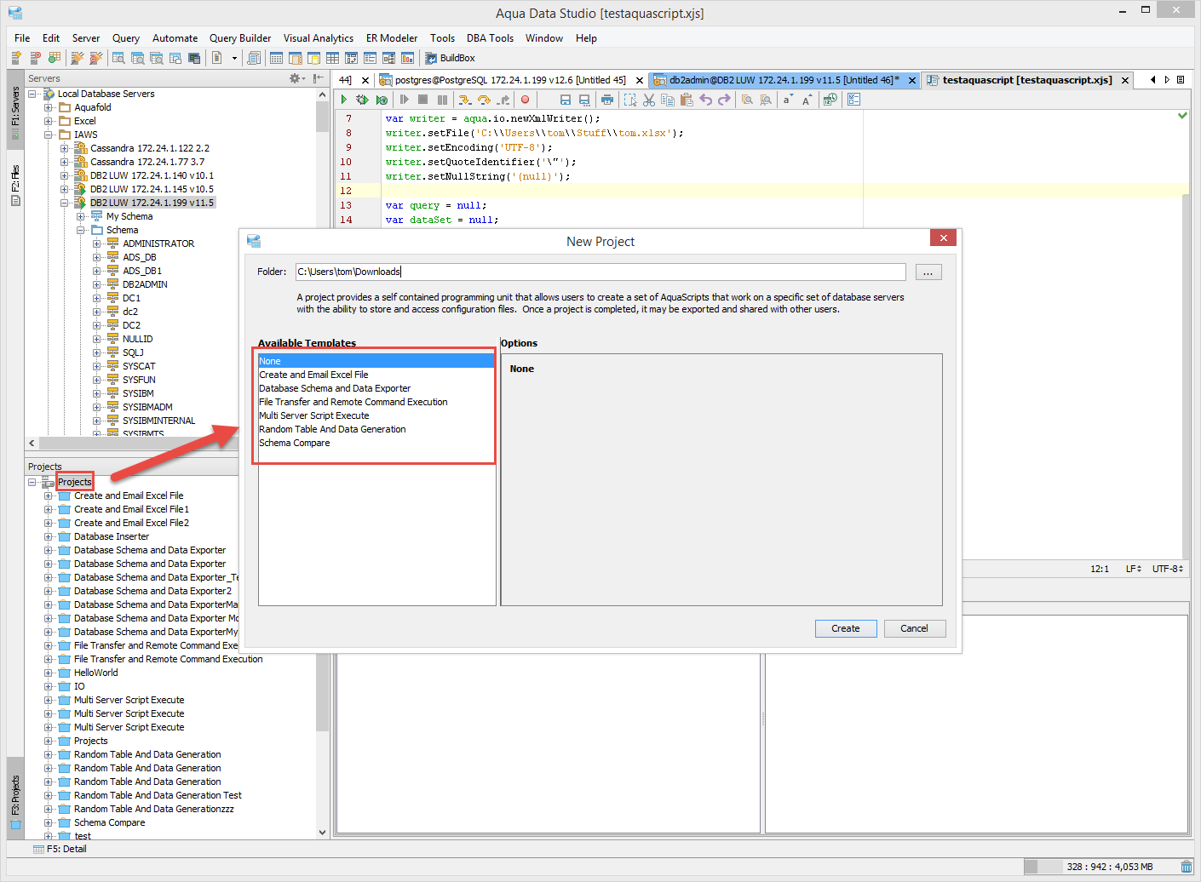Expand the HelloWorld project node
Screen dimensions: 1201x882
pos(49,673)
